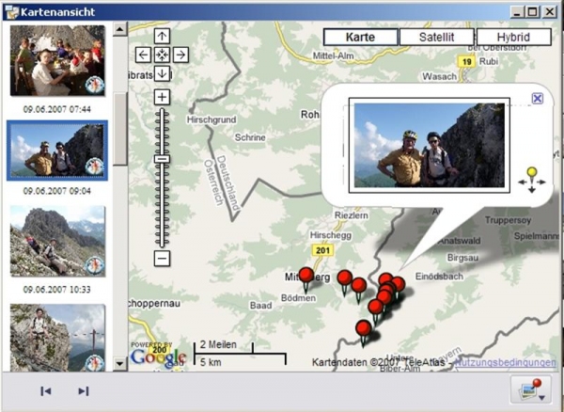This screenshot has height=412, width=564.
Task: Pan the map down with arrow button
Action: [162, 73]
